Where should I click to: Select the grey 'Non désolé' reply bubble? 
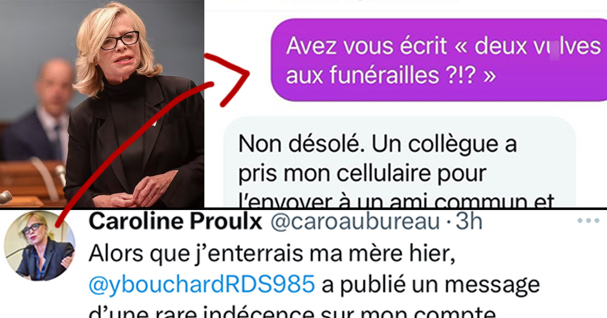point(400,163)
